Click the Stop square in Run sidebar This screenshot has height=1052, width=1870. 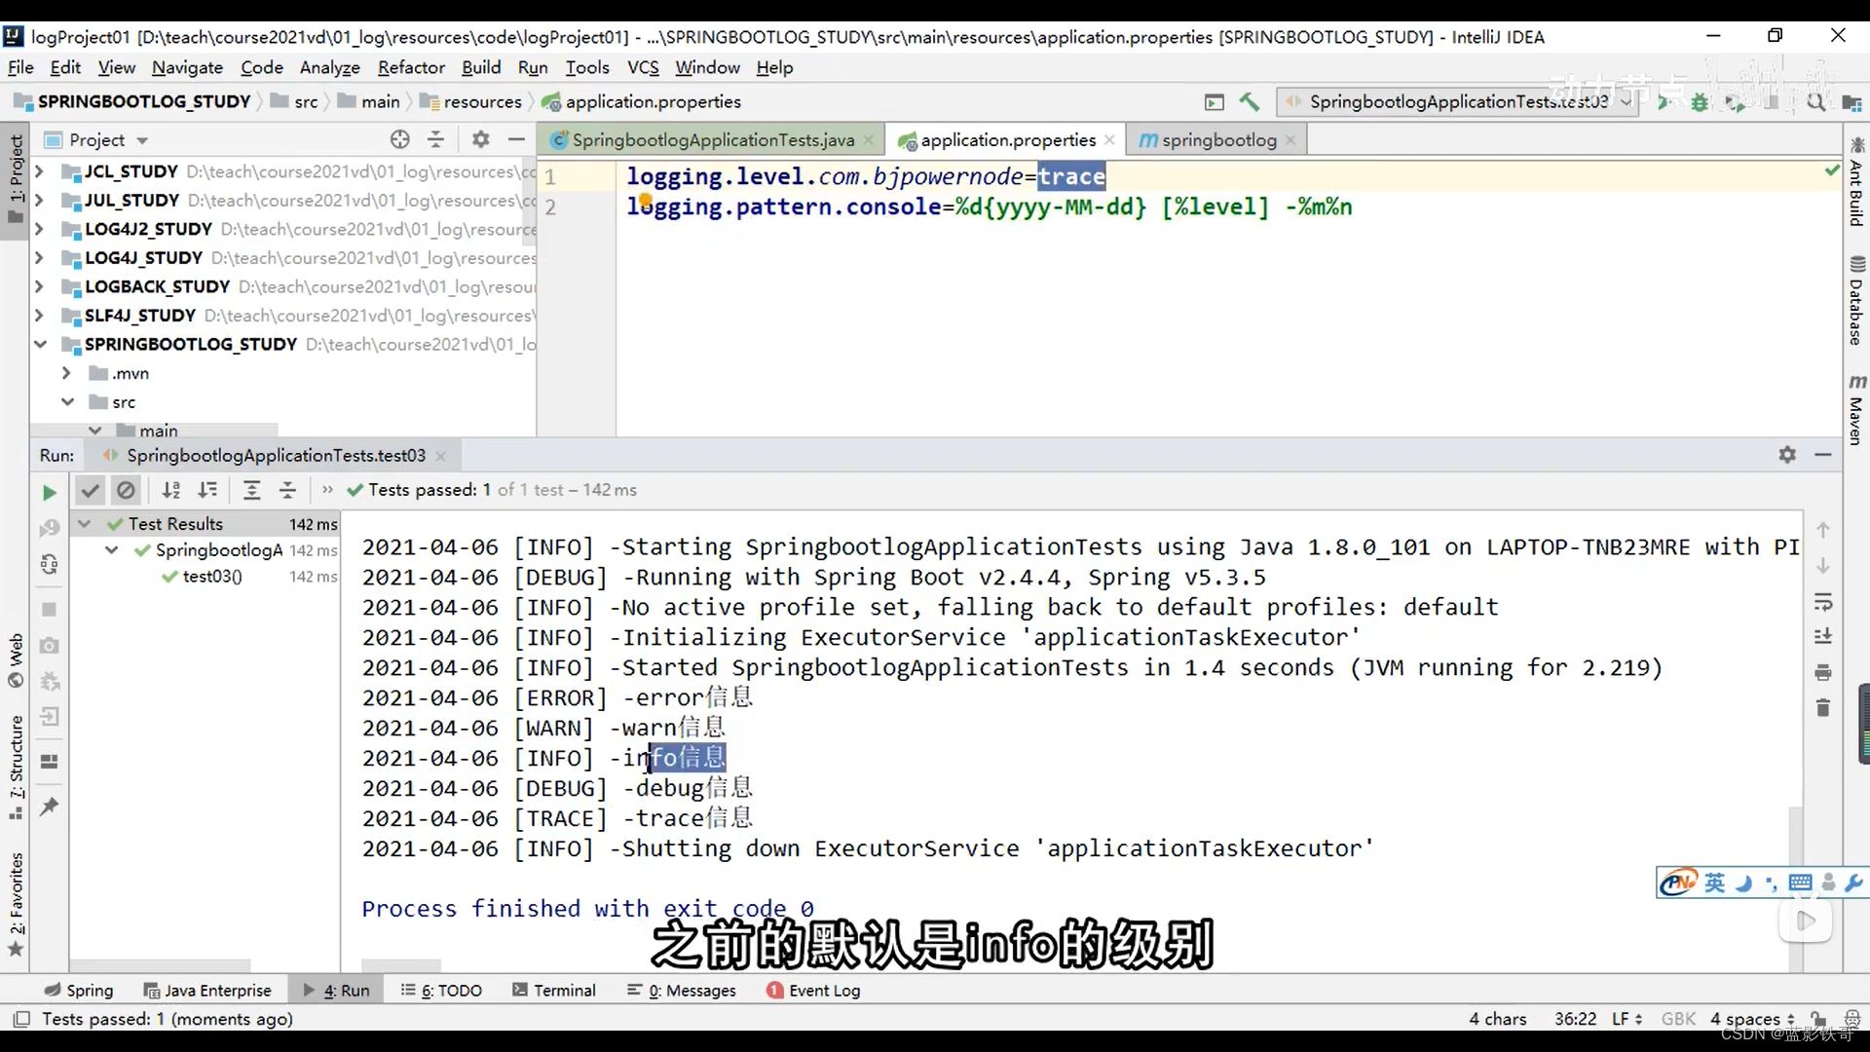[x=50, y=610]
